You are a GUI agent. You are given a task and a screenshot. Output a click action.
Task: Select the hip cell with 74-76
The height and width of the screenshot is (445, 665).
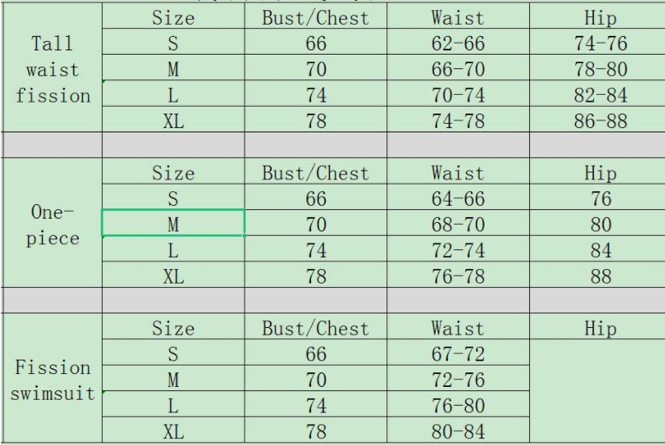[598, 44]
